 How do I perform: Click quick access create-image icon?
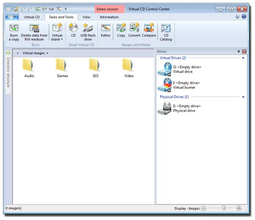[x=16, y=9]
